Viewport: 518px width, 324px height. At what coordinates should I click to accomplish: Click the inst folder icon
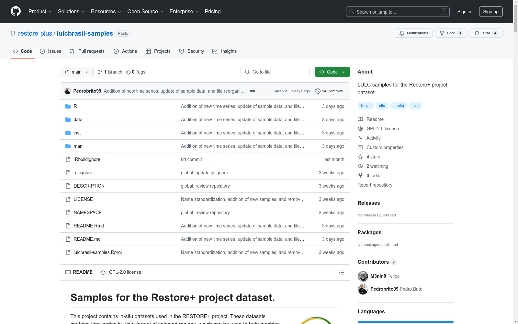[x=68, y=133]
